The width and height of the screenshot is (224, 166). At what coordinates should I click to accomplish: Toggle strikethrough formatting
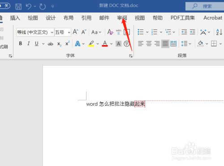click(x=50, y=44)
